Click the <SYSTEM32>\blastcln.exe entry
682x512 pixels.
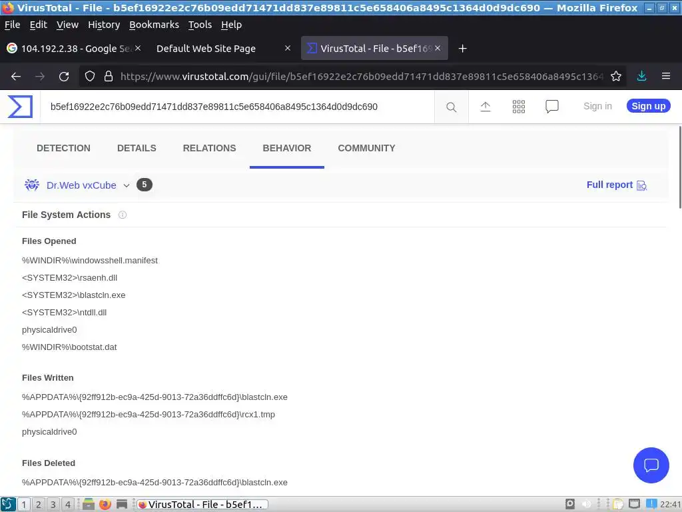pyautogui.click(x=73, y=295)
